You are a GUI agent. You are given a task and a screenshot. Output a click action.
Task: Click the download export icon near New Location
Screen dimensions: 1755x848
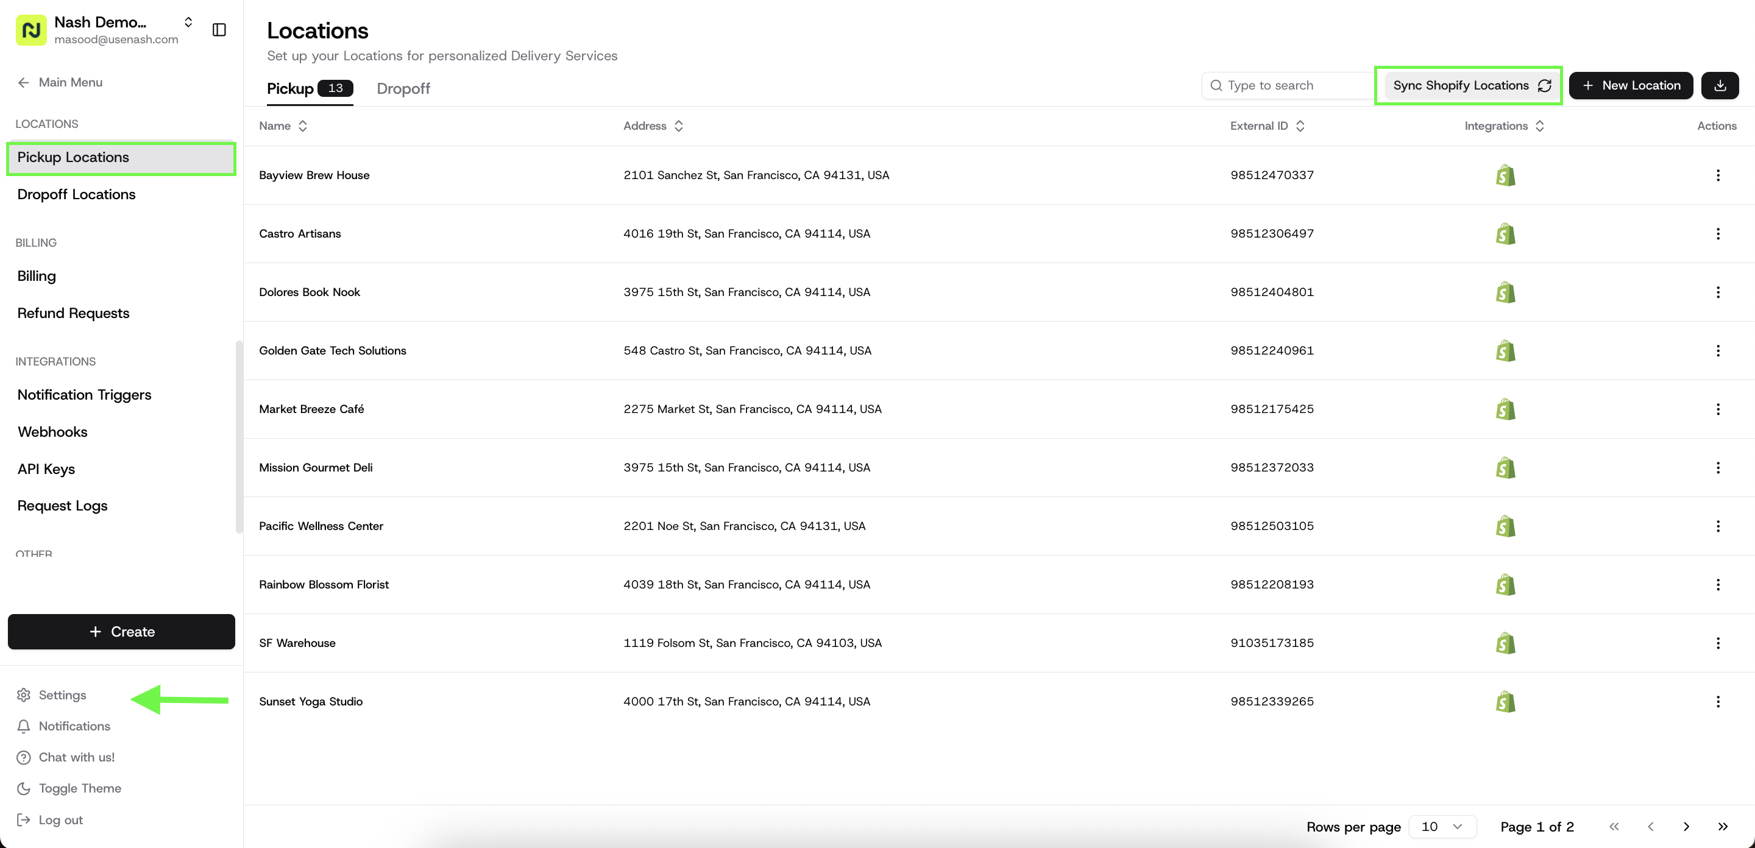pyautogui.click(x=1720, y=85)
